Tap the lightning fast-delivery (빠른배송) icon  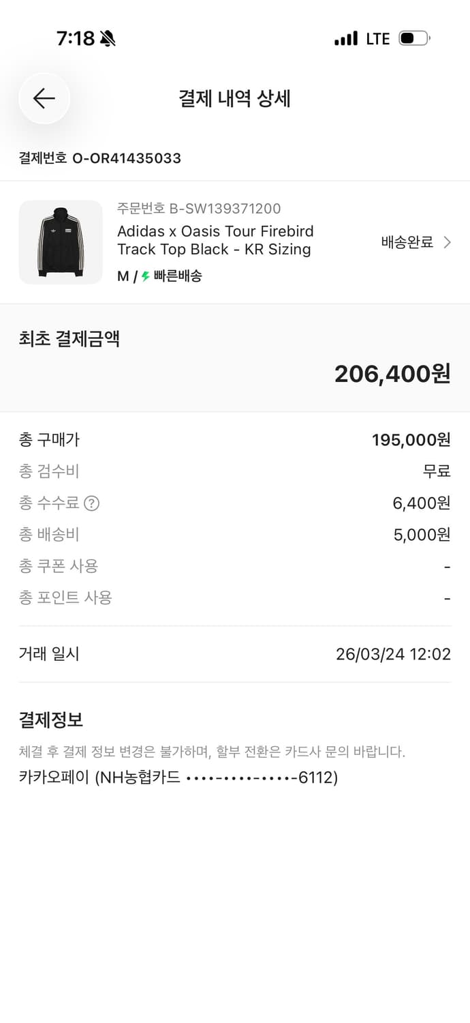(143, 277)
